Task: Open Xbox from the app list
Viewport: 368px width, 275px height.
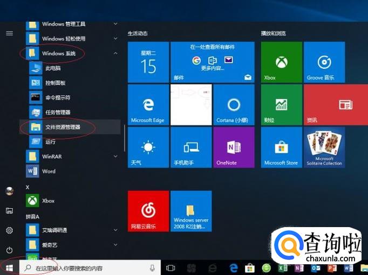Action: (70, 201)
